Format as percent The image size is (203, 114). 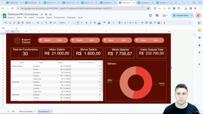coord(42,23)
